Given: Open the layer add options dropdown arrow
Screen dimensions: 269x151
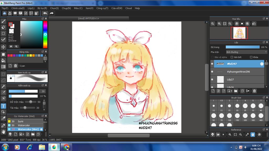Looking at the screenshot, I should [x=231, y=91].
